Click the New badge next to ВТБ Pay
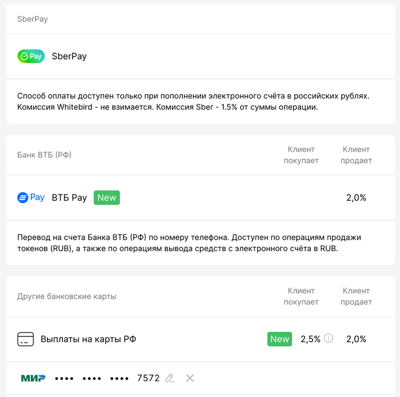Viewport: 400px width, 397px height. pos(107,197)
